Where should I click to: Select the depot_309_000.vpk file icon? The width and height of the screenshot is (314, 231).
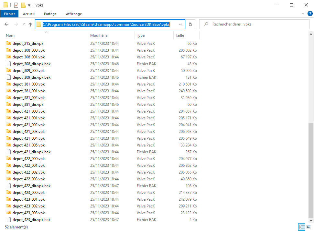pos(9,71)
